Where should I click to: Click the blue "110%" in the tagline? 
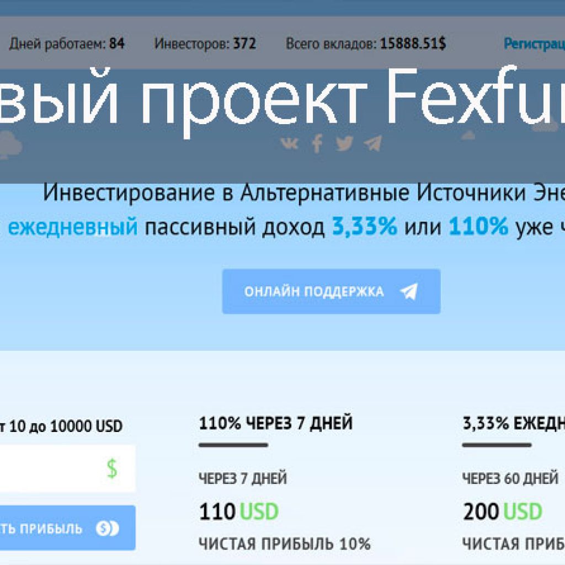[478, 226]
